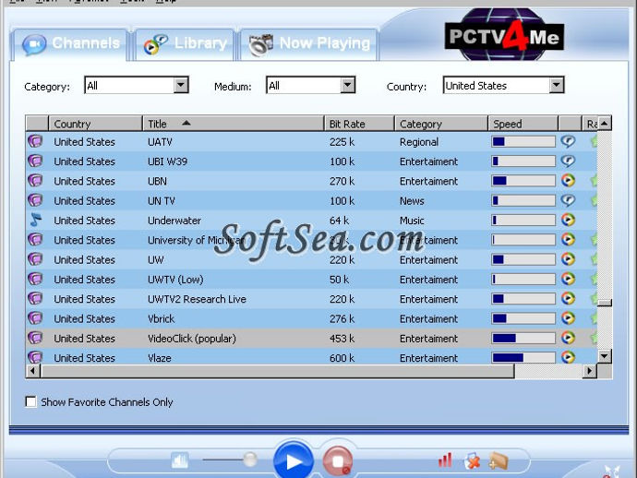Click the PCTV4Me logo
Image resolution: width=637 pixels, height=478 pixels.
tap(504, 36)
